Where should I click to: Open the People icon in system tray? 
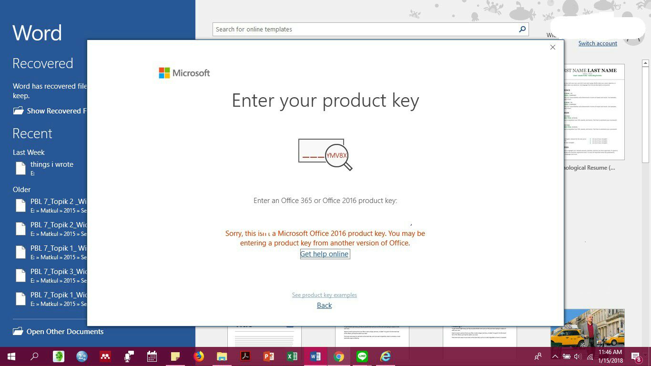[x=538, y=356]
